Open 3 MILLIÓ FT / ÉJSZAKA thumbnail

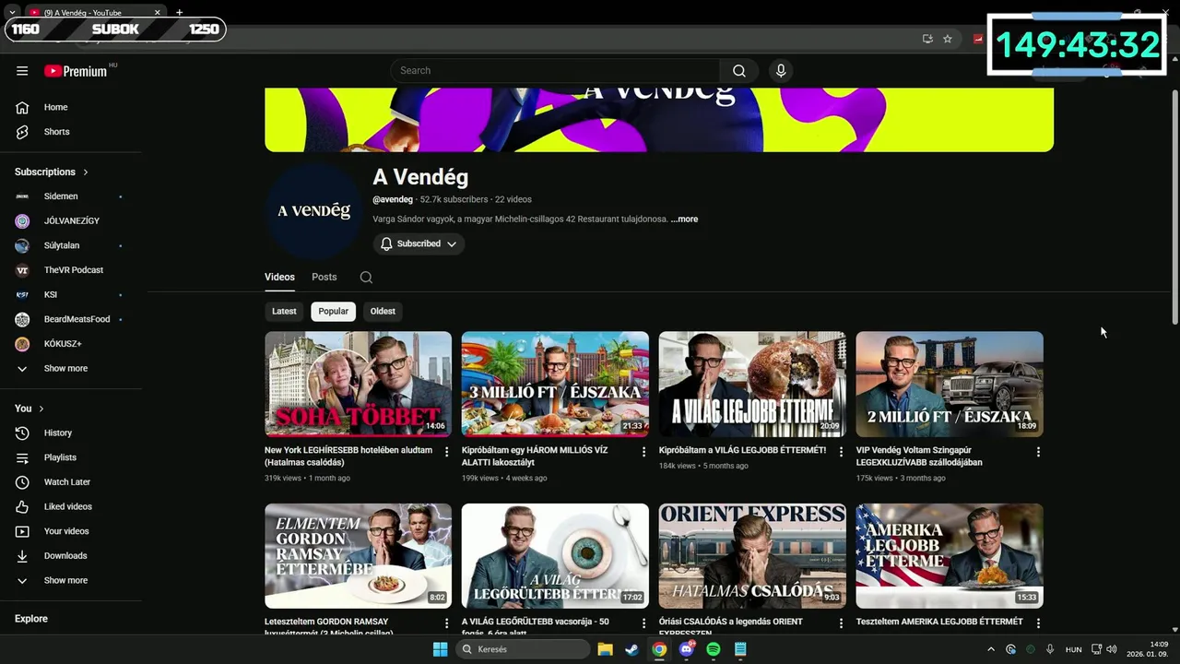(x=555, y=384)
